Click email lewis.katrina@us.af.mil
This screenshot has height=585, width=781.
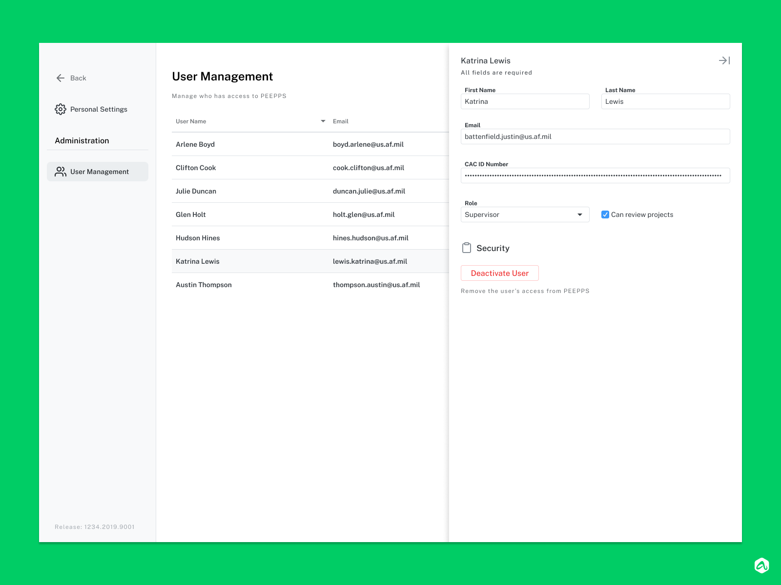pos(370,261)
